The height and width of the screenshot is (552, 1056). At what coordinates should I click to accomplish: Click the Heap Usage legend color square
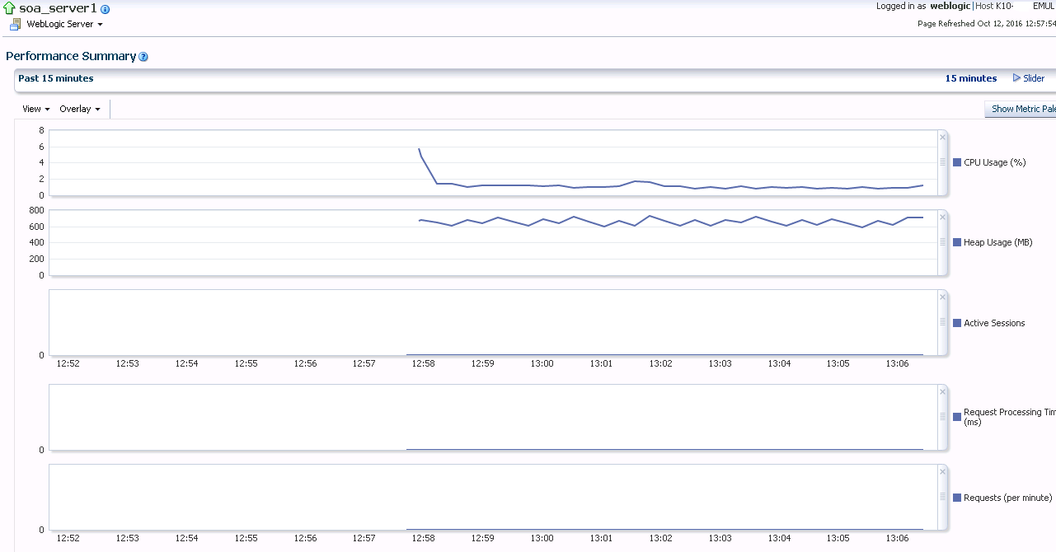coord(957,242)
